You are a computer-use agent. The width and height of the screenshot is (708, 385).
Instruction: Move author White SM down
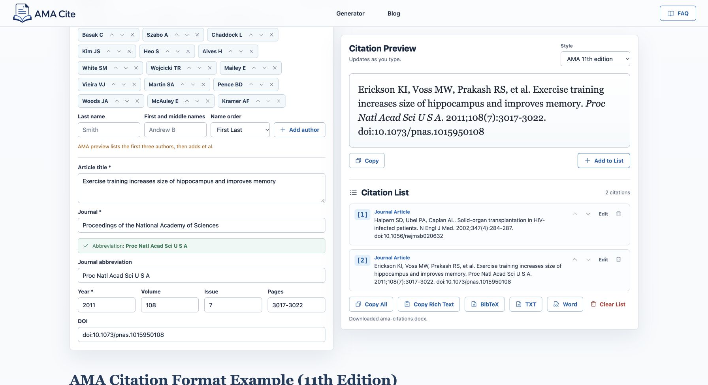point(126,68)
